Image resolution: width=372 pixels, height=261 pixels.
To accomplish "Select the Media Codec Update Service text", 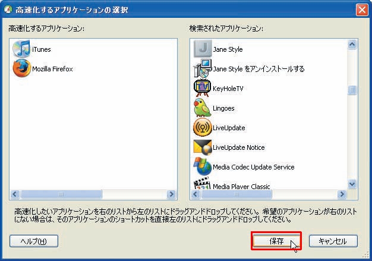I will [254, 167].
